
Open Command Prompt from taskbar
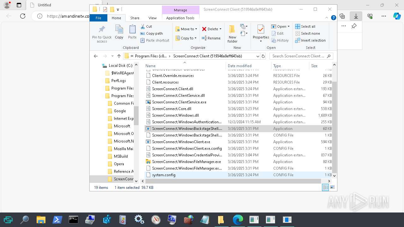74,219
